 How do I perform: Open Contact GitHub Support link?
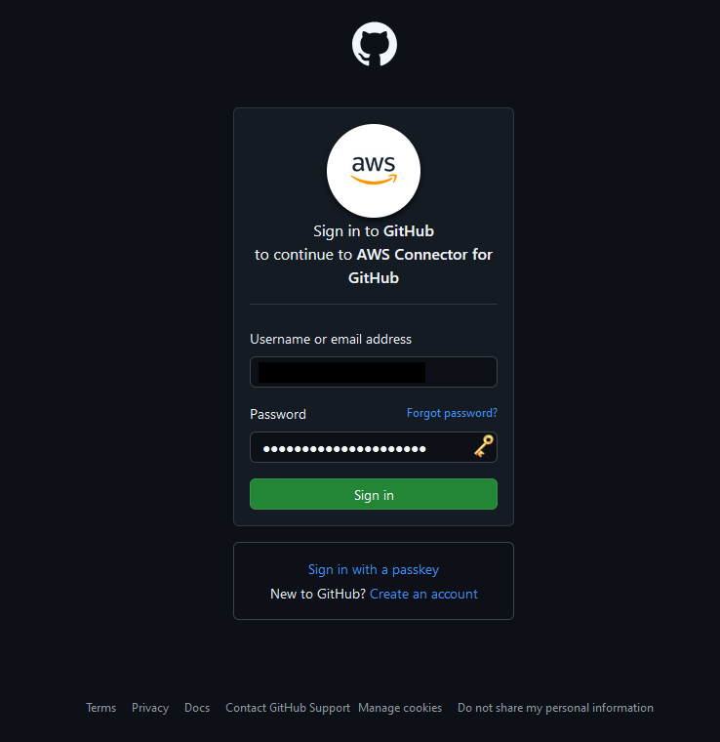point(288,708)
